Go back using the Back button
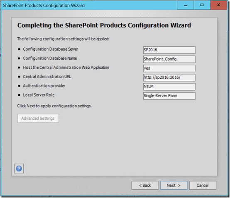The width and height of the screenshot is (230, 198). pos(145,186)
